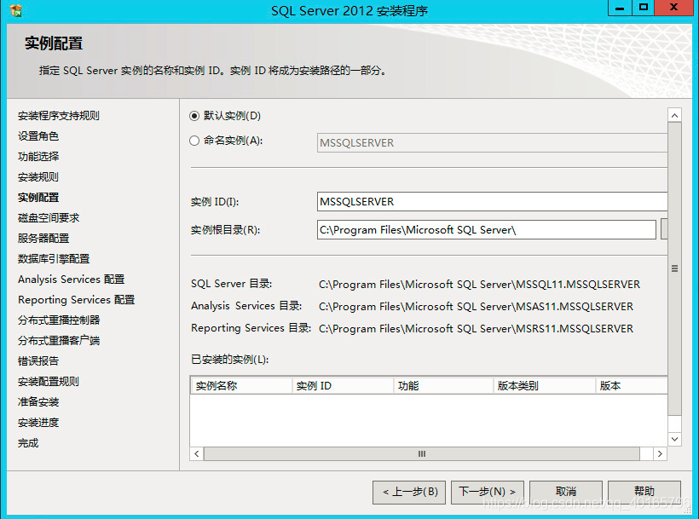This screenshot has height=519, width=699.
Task: Select 安装进度 step in sidebar
Action: pos(38,423)
